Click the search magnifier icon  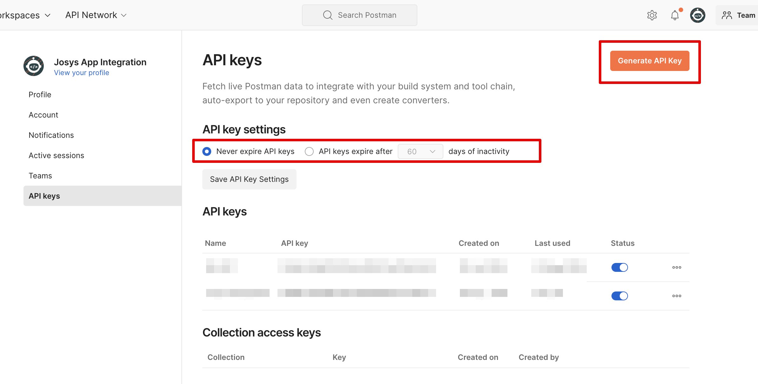[328, 15]
